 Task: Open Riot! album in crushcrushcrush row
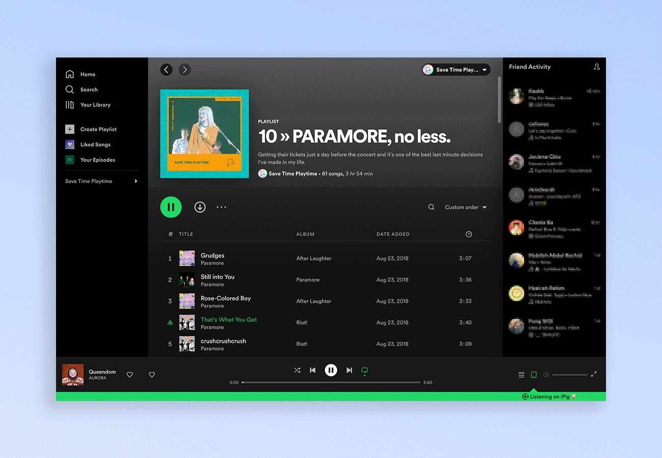[302, 344]
